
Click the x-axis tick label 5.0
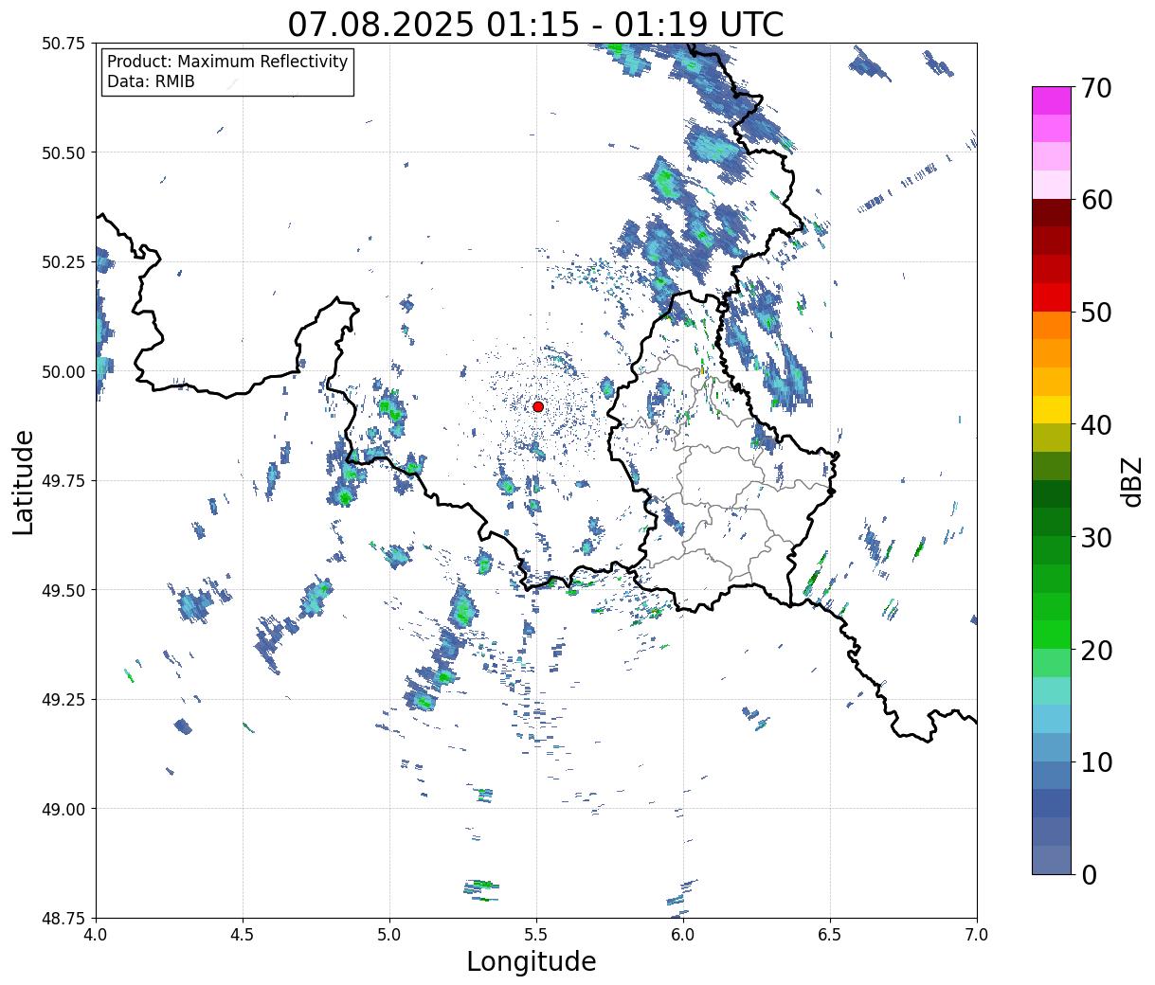389,935
